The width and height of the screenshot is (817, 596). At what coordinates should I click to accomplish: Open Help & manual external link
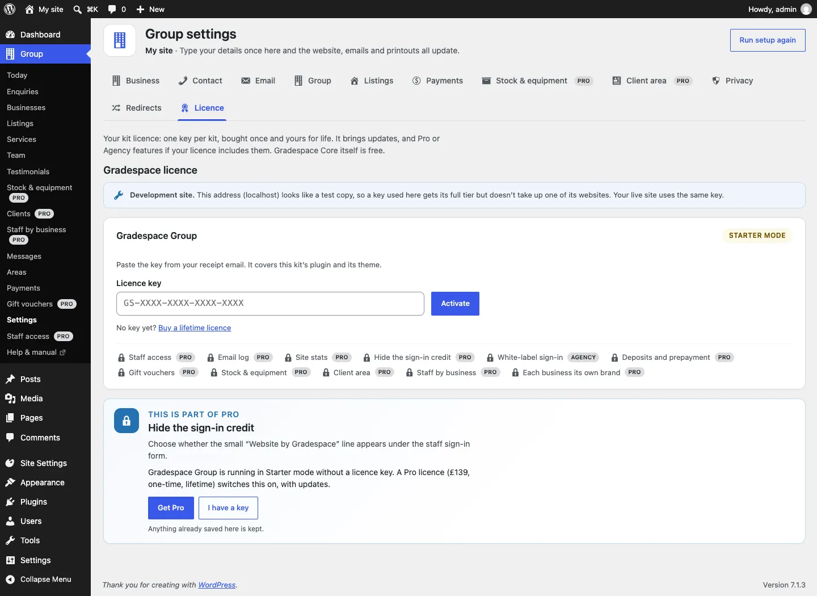(36, 352)
